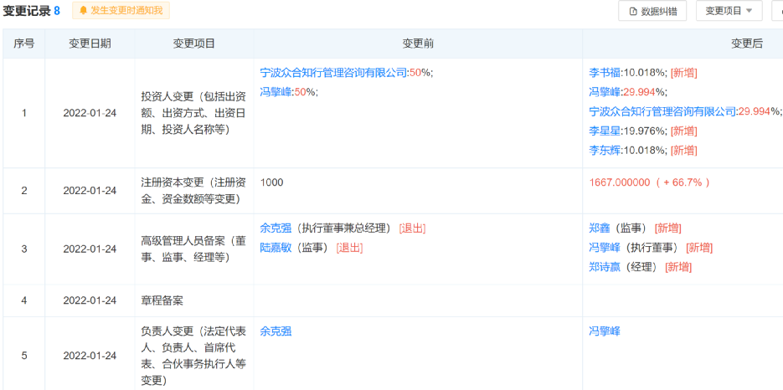
Task: Click date 2022-01-24 in row 5
Action: coord(90,356)
